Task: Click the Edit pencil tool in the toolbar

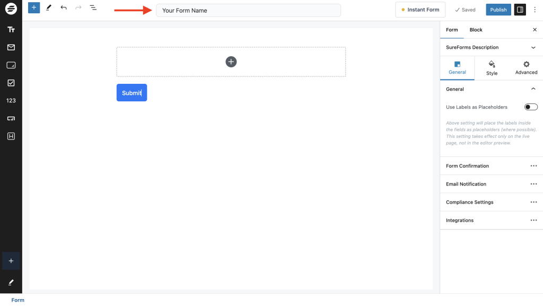Action: (49, 8)
